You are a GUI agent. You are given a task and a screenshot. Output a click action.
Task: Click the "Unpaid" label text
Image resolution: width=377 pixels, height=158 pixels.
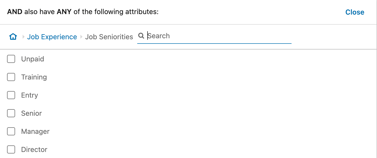(x=33, y=59)
